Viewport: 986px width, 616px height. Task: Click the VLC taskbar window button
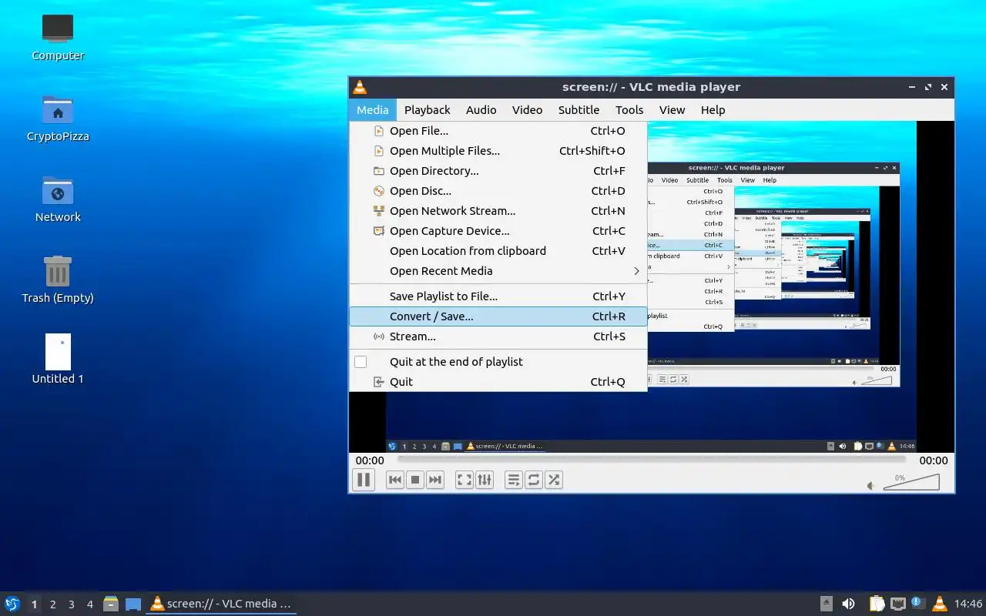pyautogui.click(x=221, y=604)
